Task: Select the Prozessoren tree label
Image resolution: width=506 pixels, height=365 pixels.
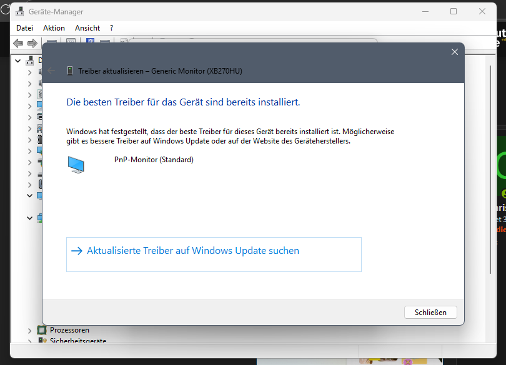Action: pos(69,330)
